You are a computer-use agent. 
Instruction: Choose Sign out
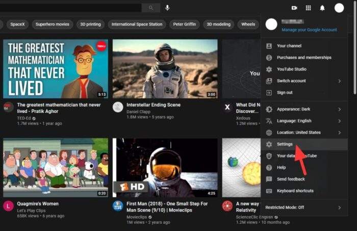click(x=304, y=93)
